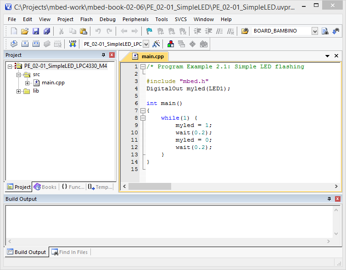Click the Manage Project Items colored-blocks icon
Screen dimensions: 346x270
pyautogui.click(x=171, y=44)
